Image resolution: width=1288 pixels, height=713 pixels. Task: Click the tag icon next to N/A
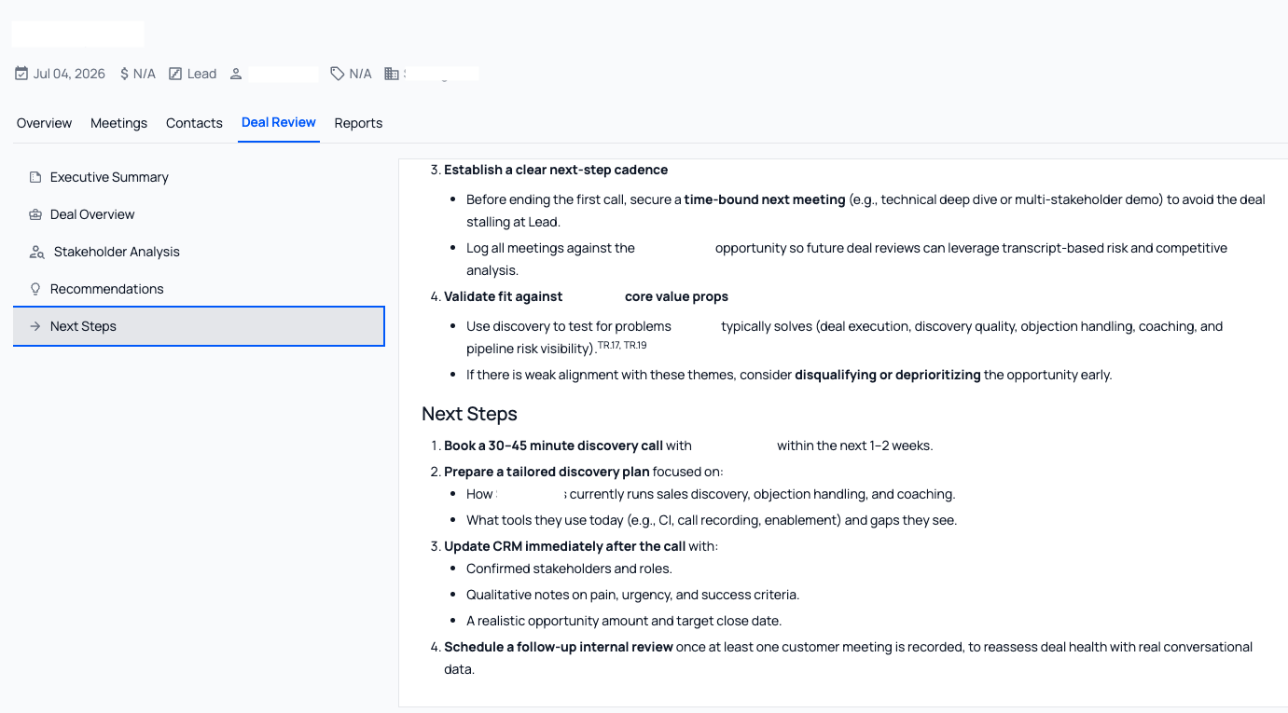pyautogui.click(x=337, y=73)
